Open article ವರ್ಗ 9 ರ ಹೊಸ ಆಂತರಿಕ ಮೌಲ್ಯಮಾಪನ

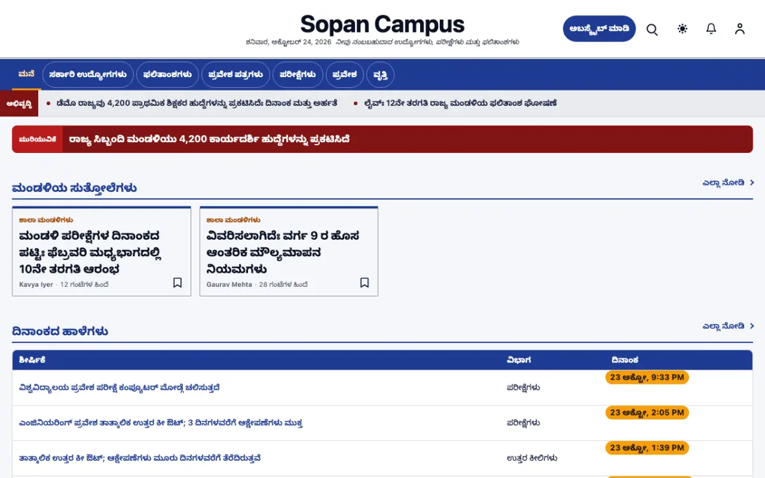click(x=283, y=252)
